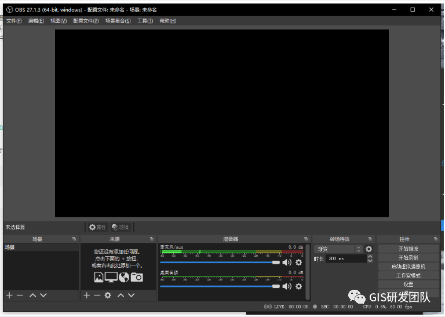Screen dimensions: 445x317
Task: Open transition properties gear next to 渐变
Action: pyautogui.click(x=369, y=249)
